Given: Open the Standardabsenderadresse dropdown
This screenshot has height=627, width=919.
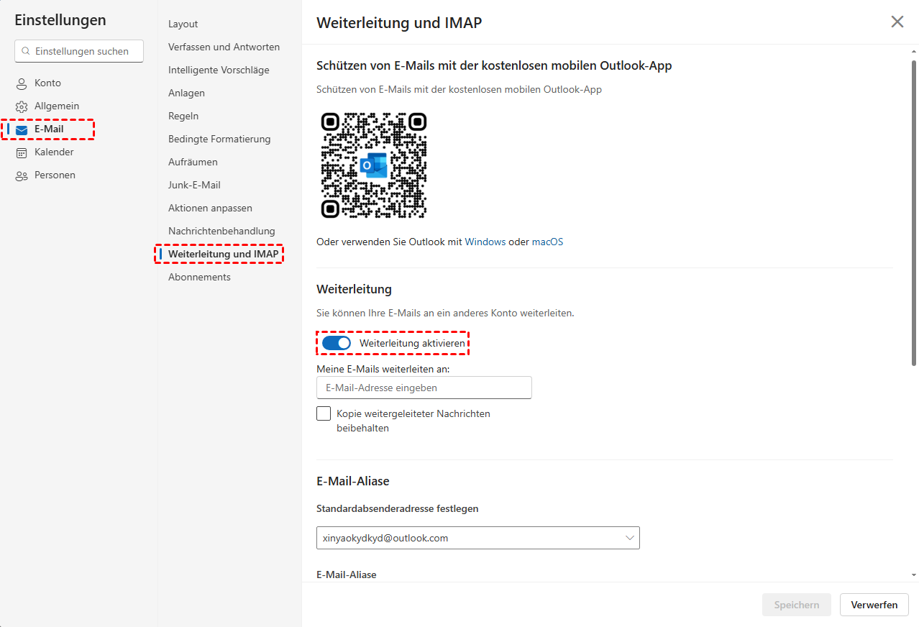Looking at the screenshot, I should pos(478,538).
